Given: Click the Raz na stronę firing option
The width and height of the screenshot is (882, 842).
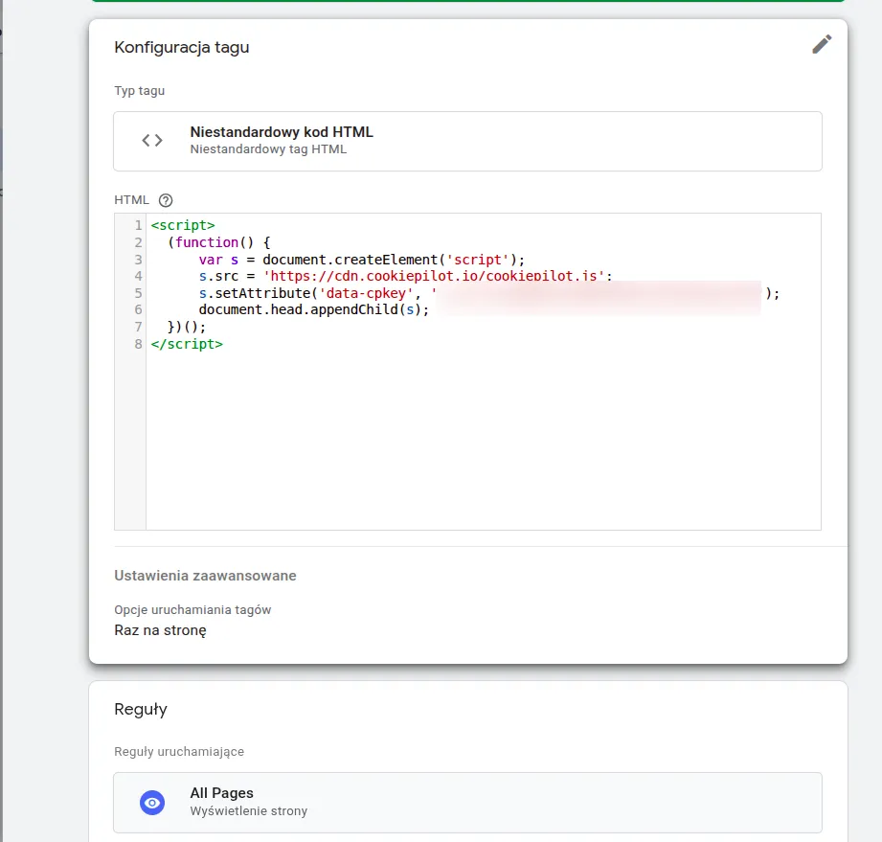Looking at the screenshot, I should click(160, 630).
